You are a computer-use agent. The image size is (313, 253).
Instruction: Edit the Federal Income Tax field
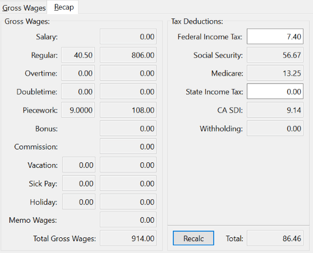click(275, 36)
